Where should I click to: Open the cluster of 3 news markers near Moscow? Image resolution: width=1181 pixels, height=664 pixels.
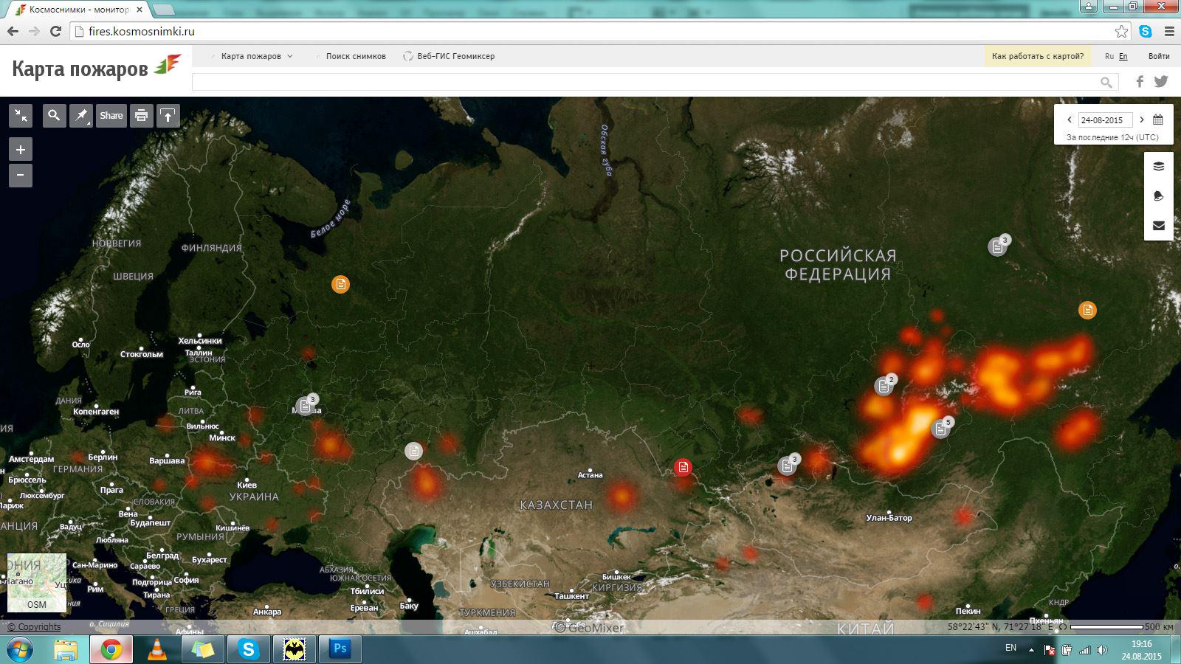click(x=306, y=406)
